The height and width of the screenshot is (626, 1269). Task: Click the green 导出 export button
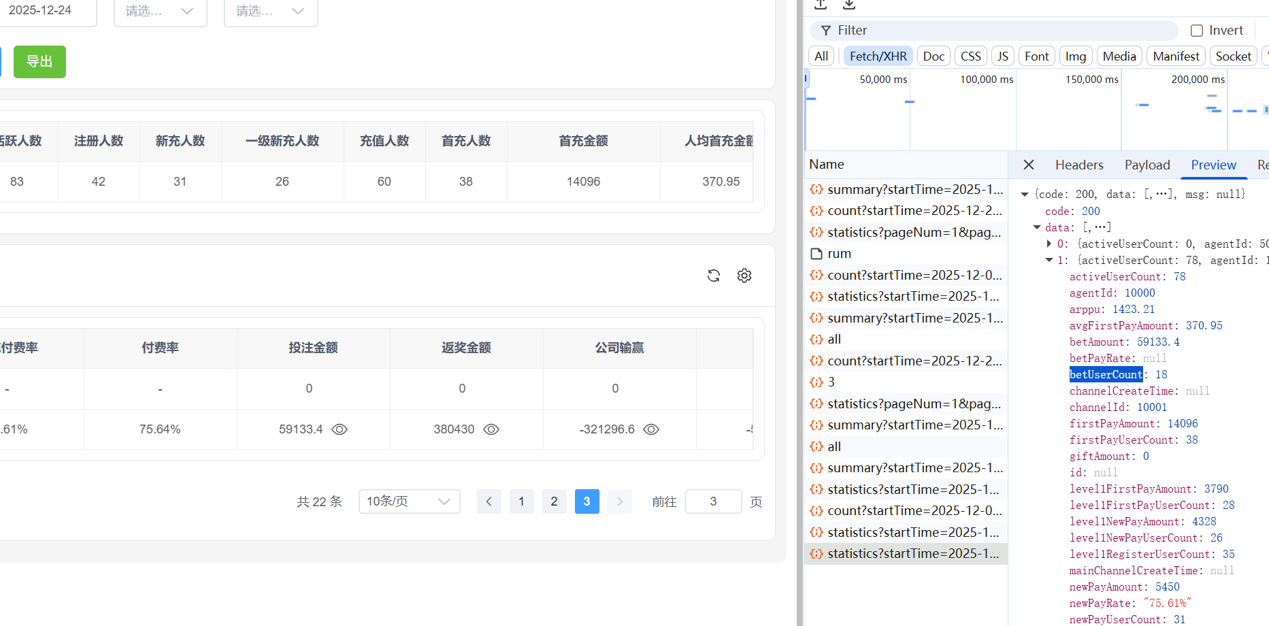[x=39, y=62]
